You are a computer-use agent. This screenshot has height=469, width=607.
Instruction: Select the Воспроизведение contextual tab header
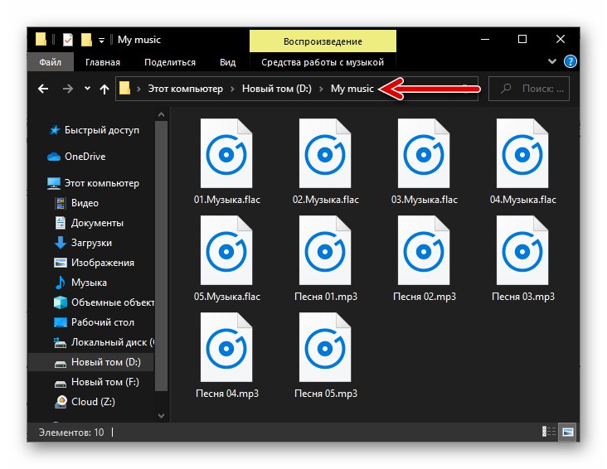tap(323, 41)
